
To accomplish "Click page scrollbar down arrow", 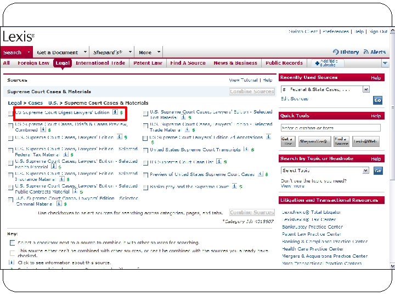I will pos(392,266).
